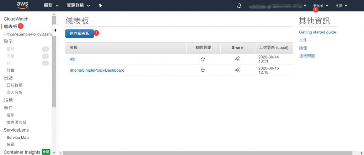Open ithomeSimplePolicyDashboard from the sidebar
364x155 pixels.
click(29, 34)
